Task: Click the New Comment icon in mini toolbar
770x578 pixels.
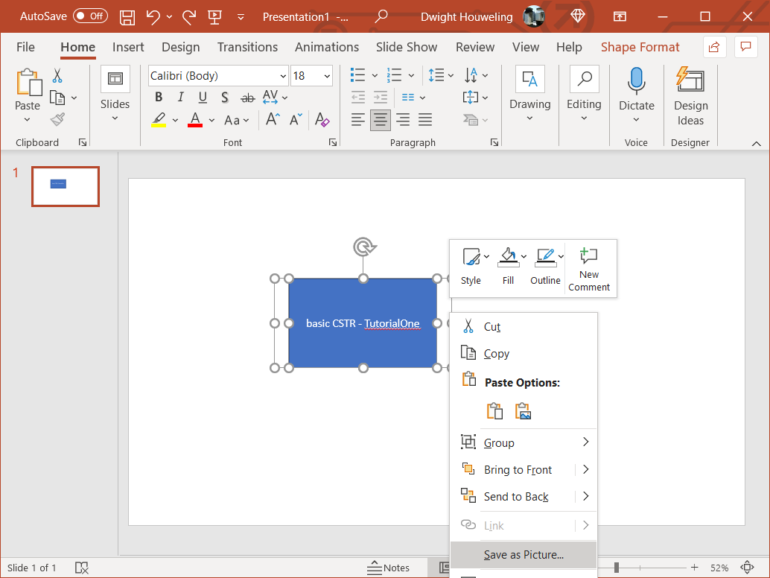Action: pos(589,269)
